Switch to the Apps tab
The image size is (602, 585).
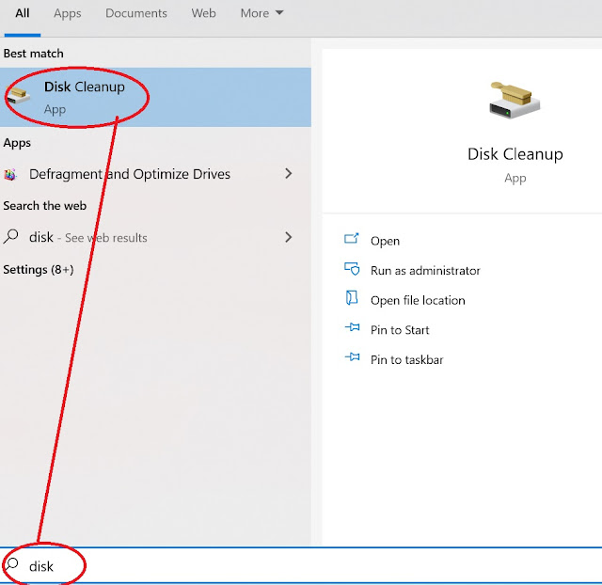(x=67, y=13)
